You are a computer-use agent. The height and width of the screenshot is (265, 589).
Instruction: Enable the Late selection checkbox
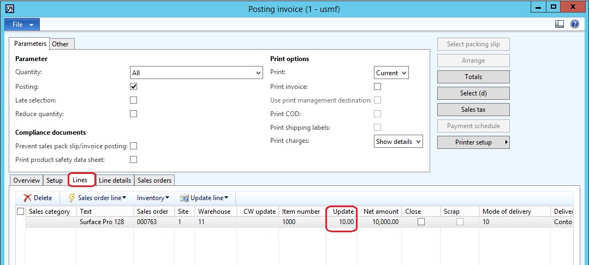click(x=133, y=100)
